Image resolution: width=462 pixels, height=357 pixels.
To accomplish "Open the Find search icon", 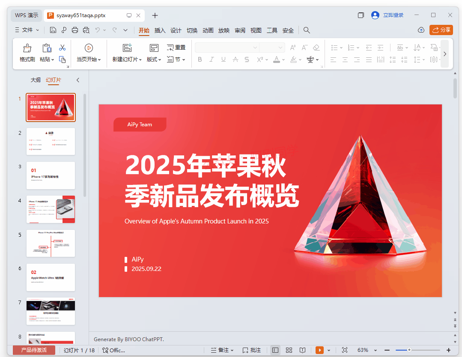I will coord(307,30).
